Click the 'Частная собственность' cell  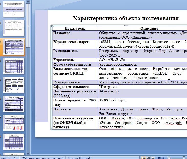coord(142,64)
